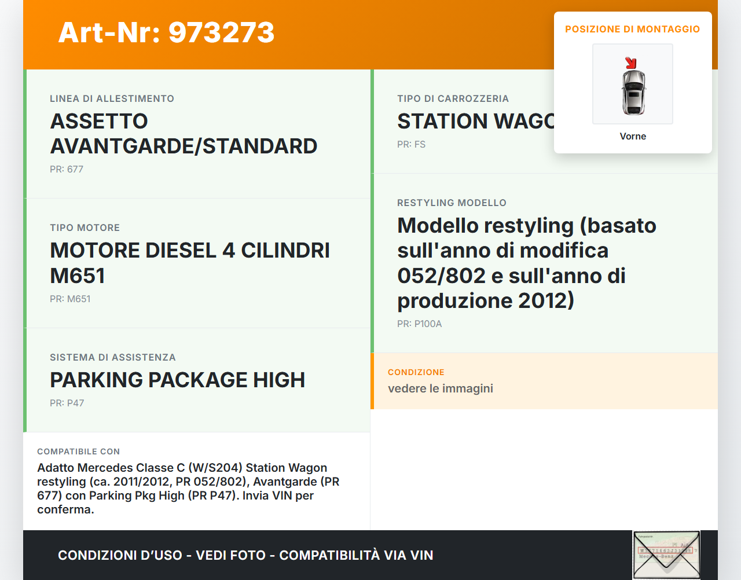Click the PR: FS code
The width and height of the screenshot is (741, 580).
pos(411,145)
